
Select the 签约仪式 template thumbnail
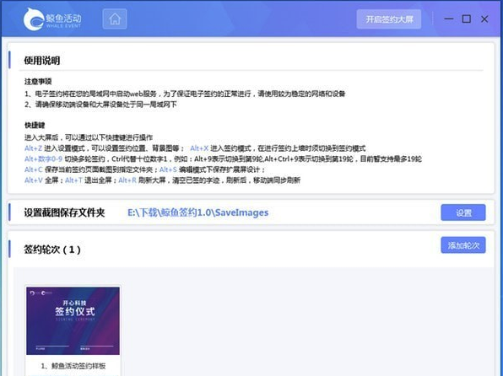(73, 321)
